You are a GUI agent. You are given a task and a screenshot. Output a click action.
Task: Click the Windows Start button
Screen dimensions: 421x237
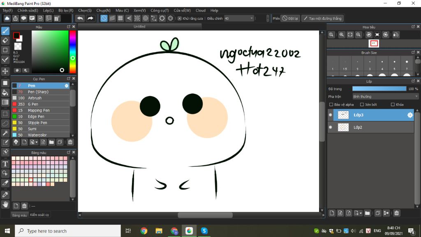pyautogui.click(x=7, y=231)
